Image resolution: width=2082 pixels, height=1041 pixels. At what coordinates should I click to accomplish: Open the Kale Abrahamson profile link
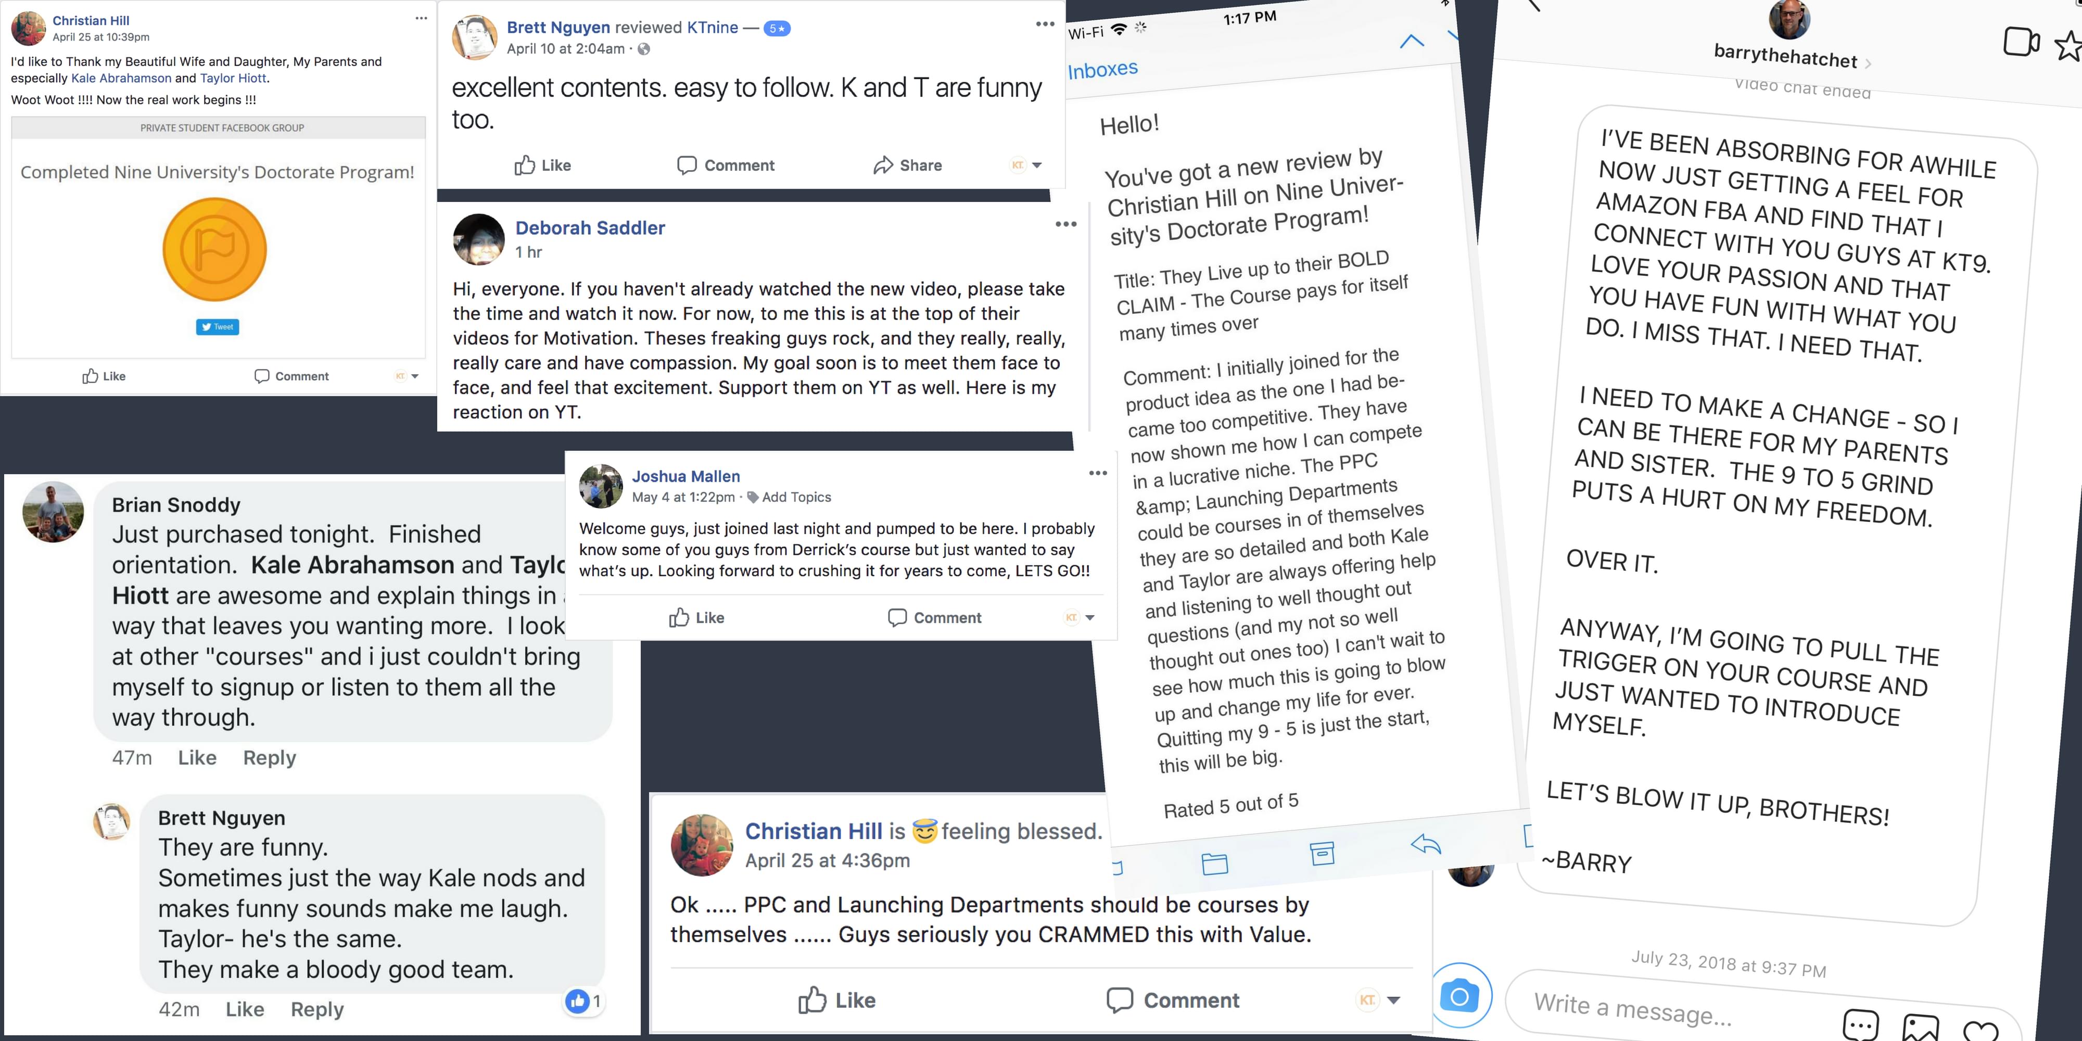pos(121,79)
